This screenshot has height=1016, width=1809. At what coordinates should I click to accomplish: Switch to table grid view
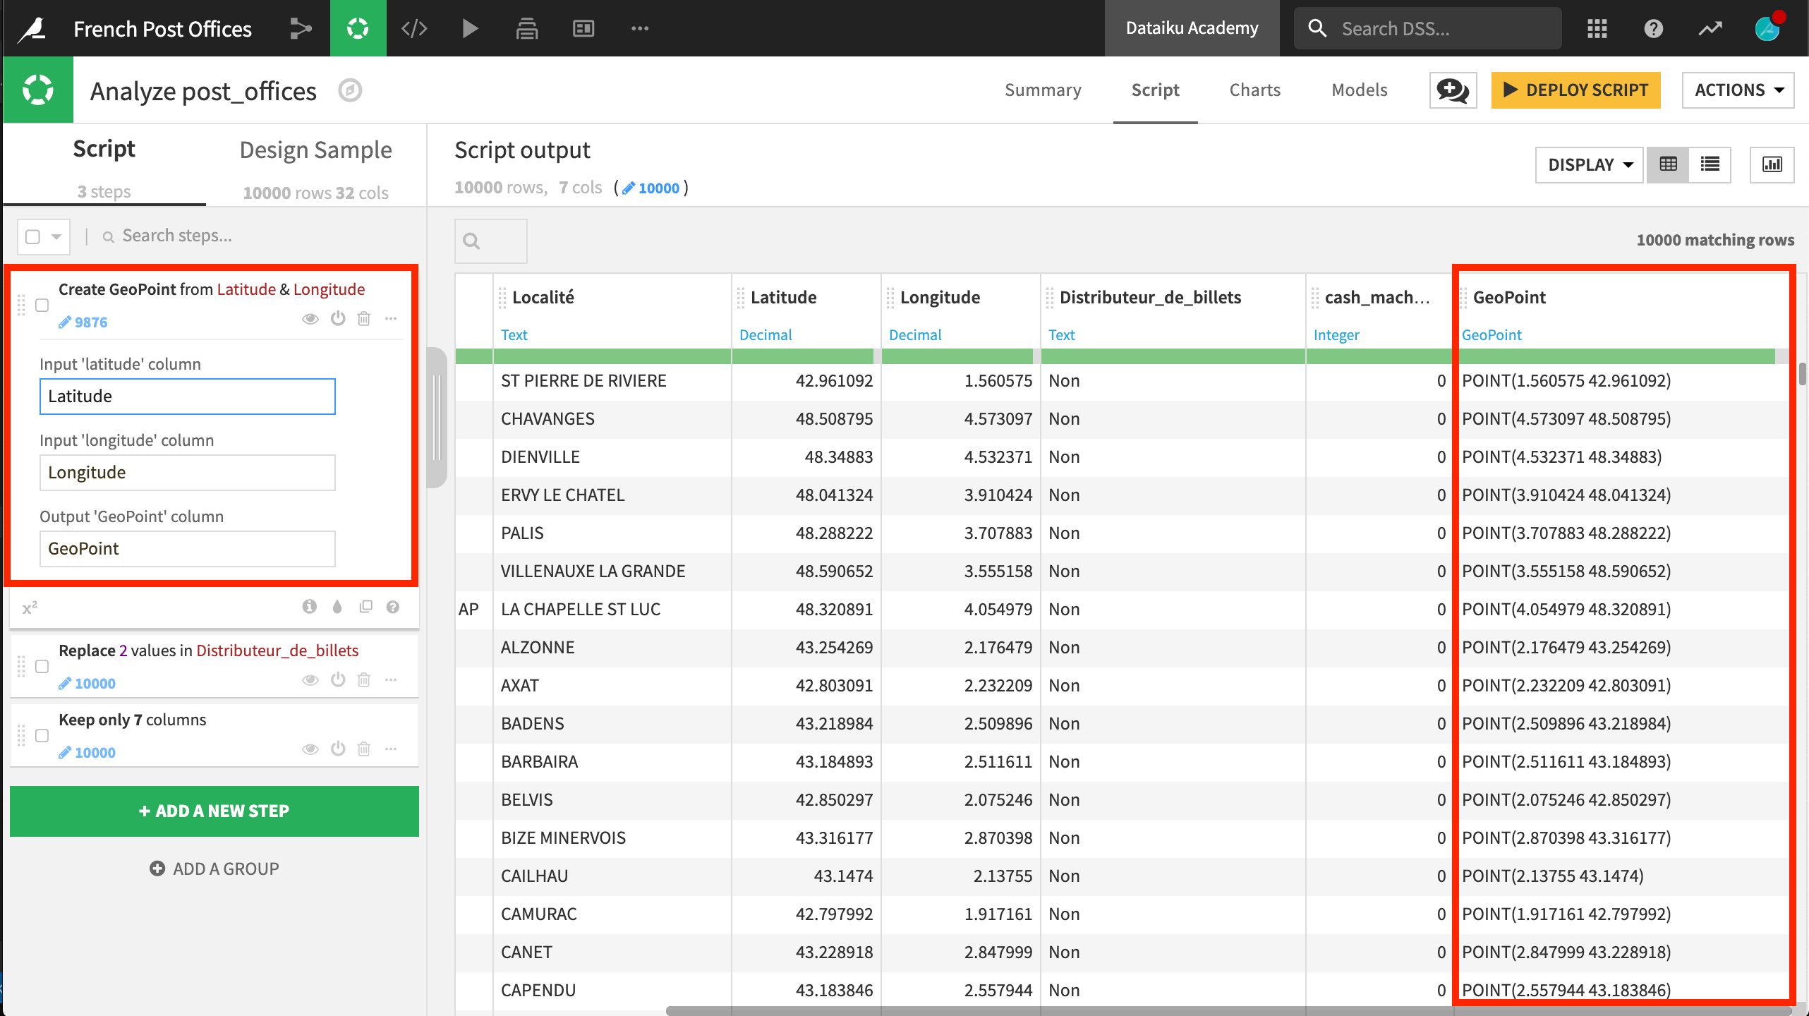pos(1668,164)
